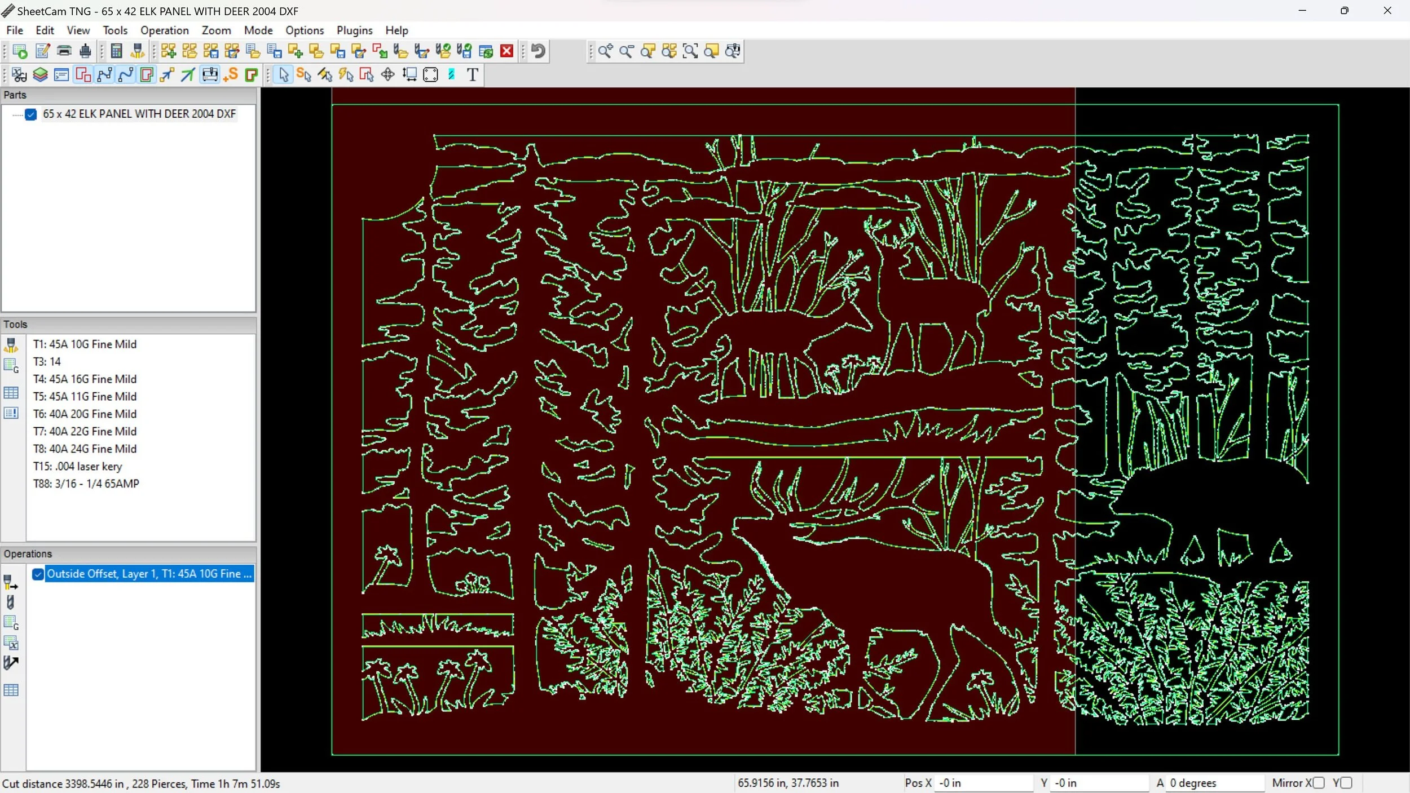Image resolution: width=1410 pixels, height=793 pixels.
Task: Click the drill with arrow icon in Operations
Action: (11, 663)
